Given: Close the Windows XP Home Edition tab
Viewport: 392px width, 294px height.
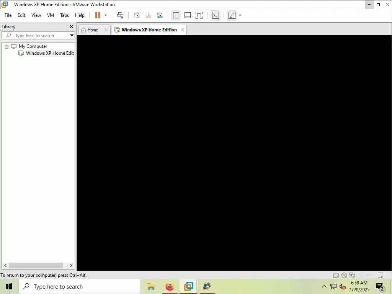Looking at the screenshot, I should tap(183, 29).
